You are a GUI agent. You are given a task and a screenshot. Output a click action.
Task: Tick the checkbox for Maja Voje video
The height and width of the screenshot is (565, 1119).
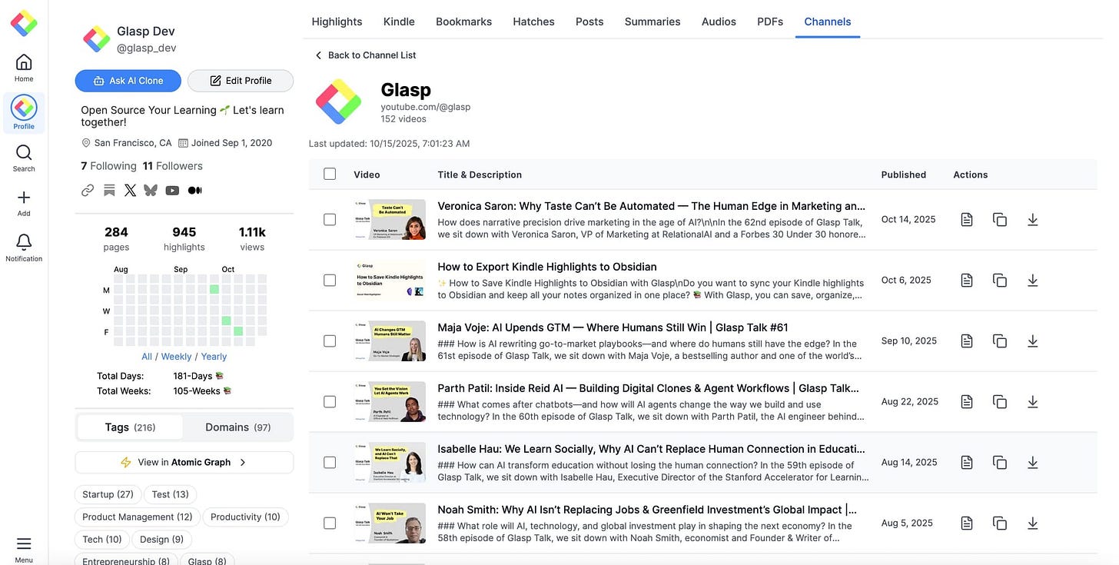330,341
